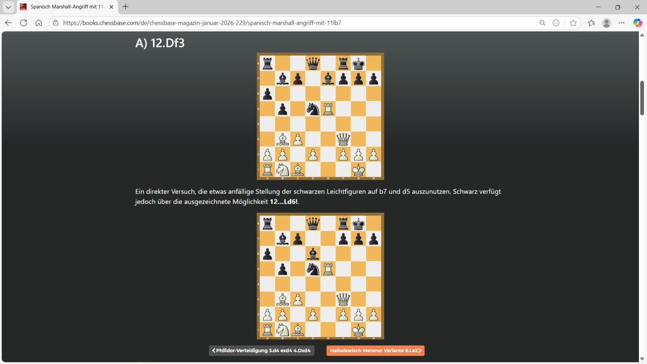Screen dimensions: 647x364
Task: Click the browser back arrow
Action: tap(8, 23)
